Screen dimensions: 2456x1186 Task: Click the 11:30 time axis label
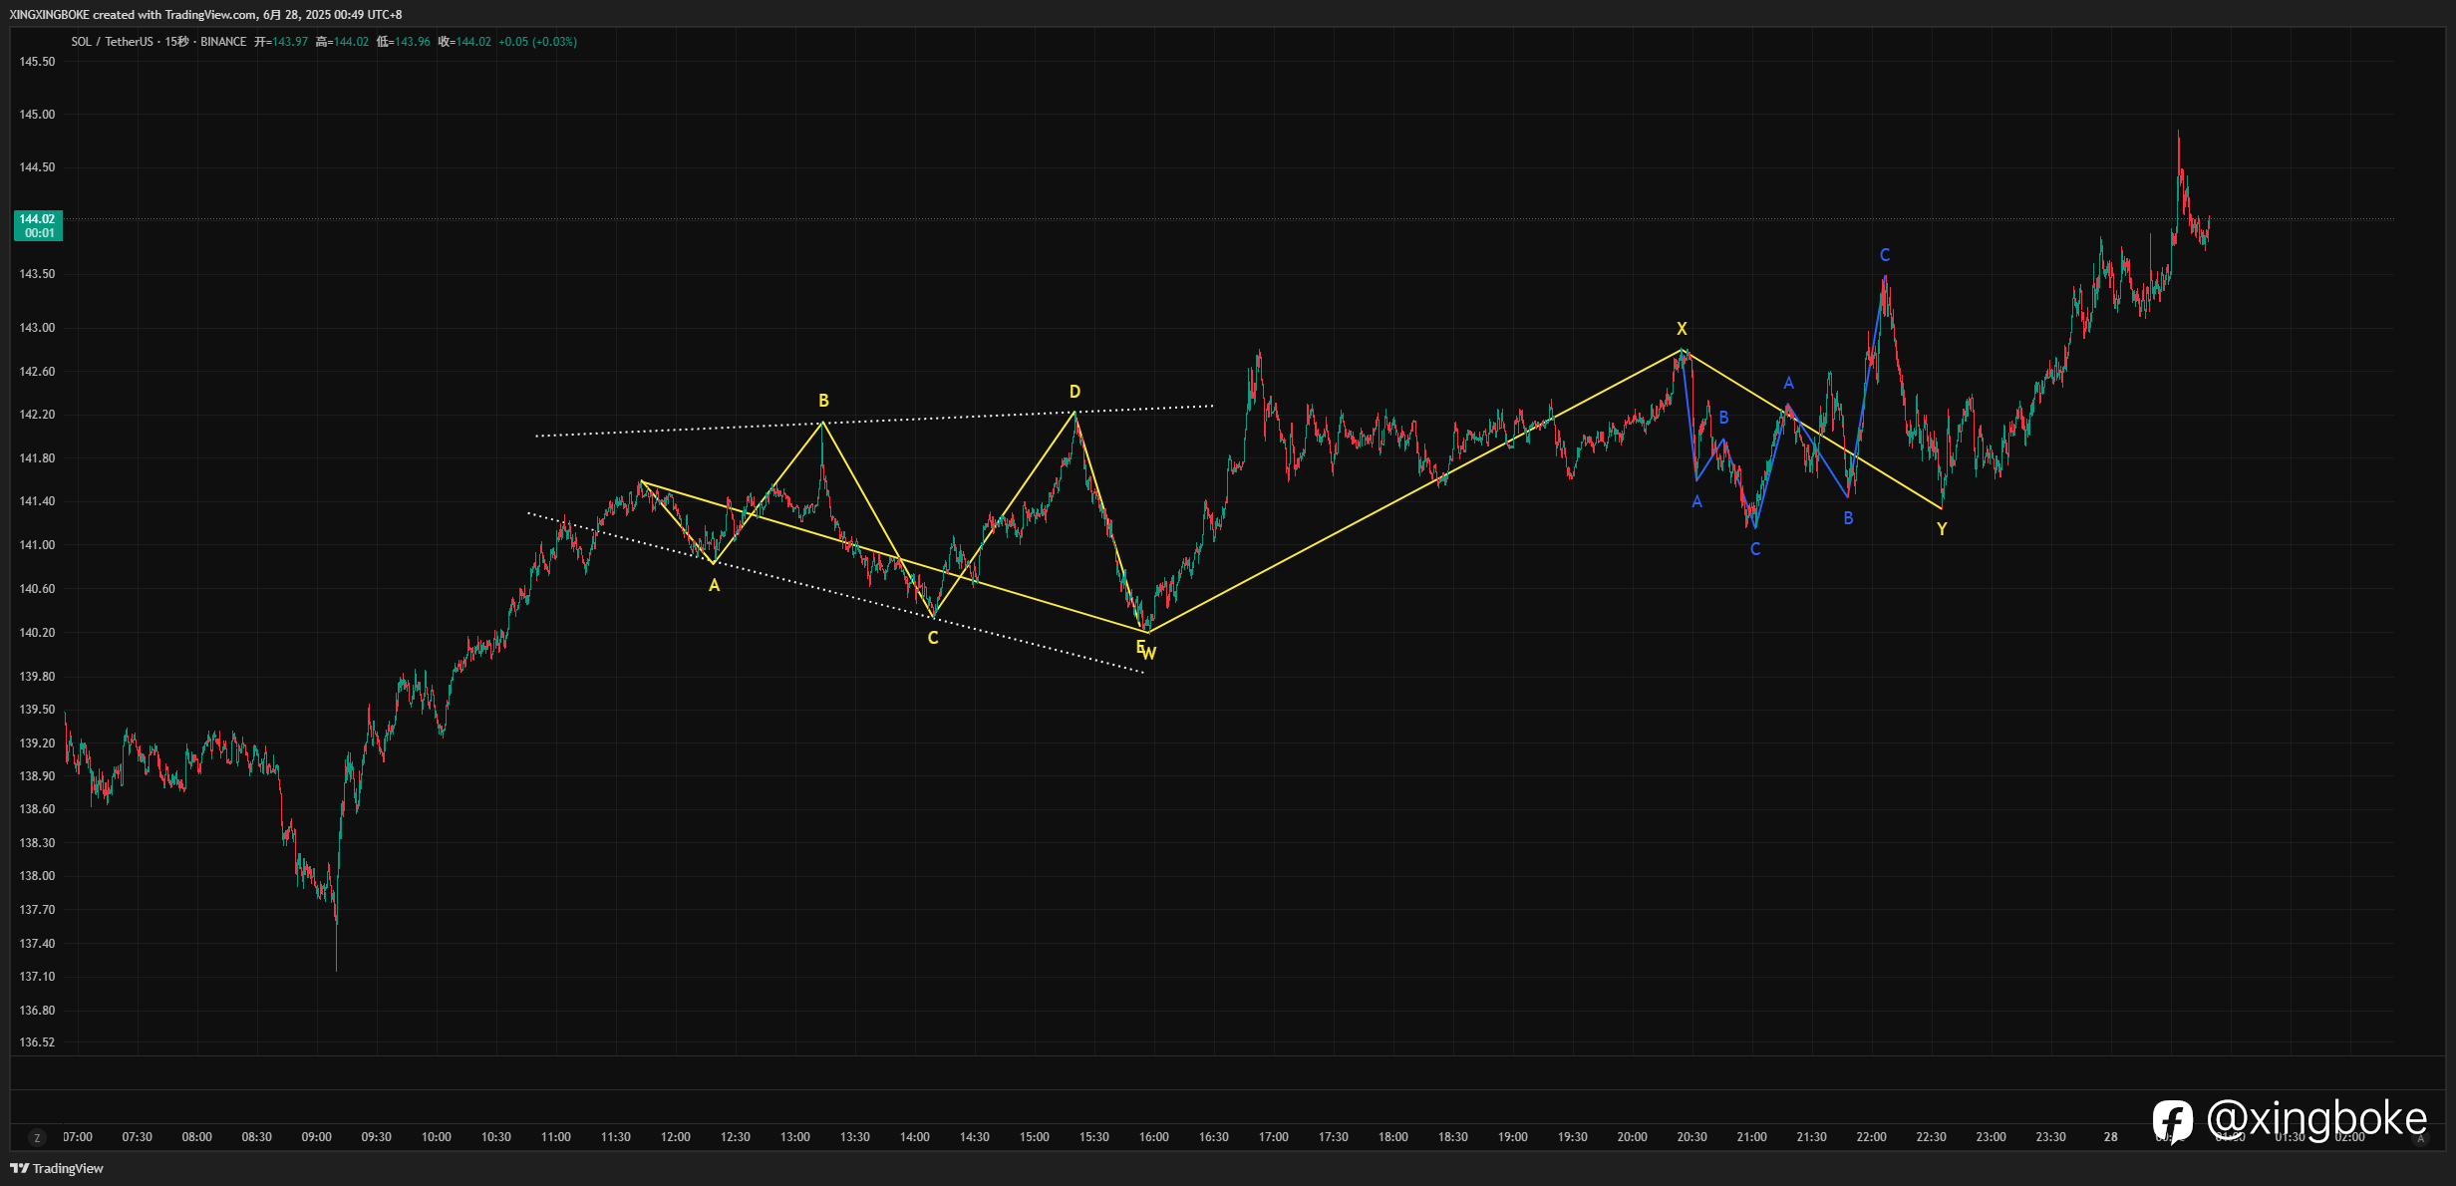tap(616, 1137)
